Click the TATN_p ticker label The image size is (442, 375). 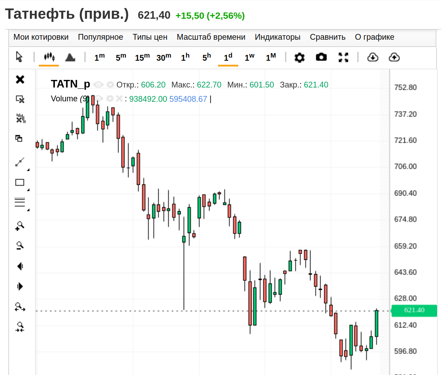pyautogui.click(x=70, y=84)
